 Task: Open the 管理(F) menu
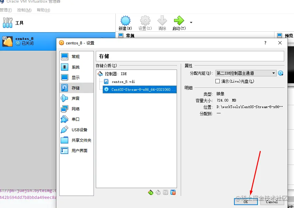[x=6, y=10]
